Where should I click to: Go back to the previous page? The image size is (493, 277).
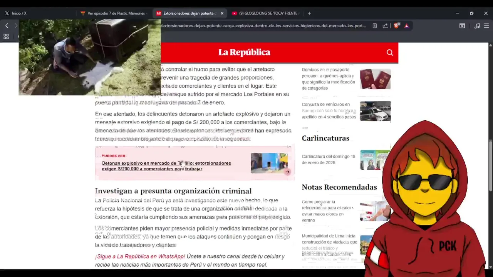coord(7,26)
